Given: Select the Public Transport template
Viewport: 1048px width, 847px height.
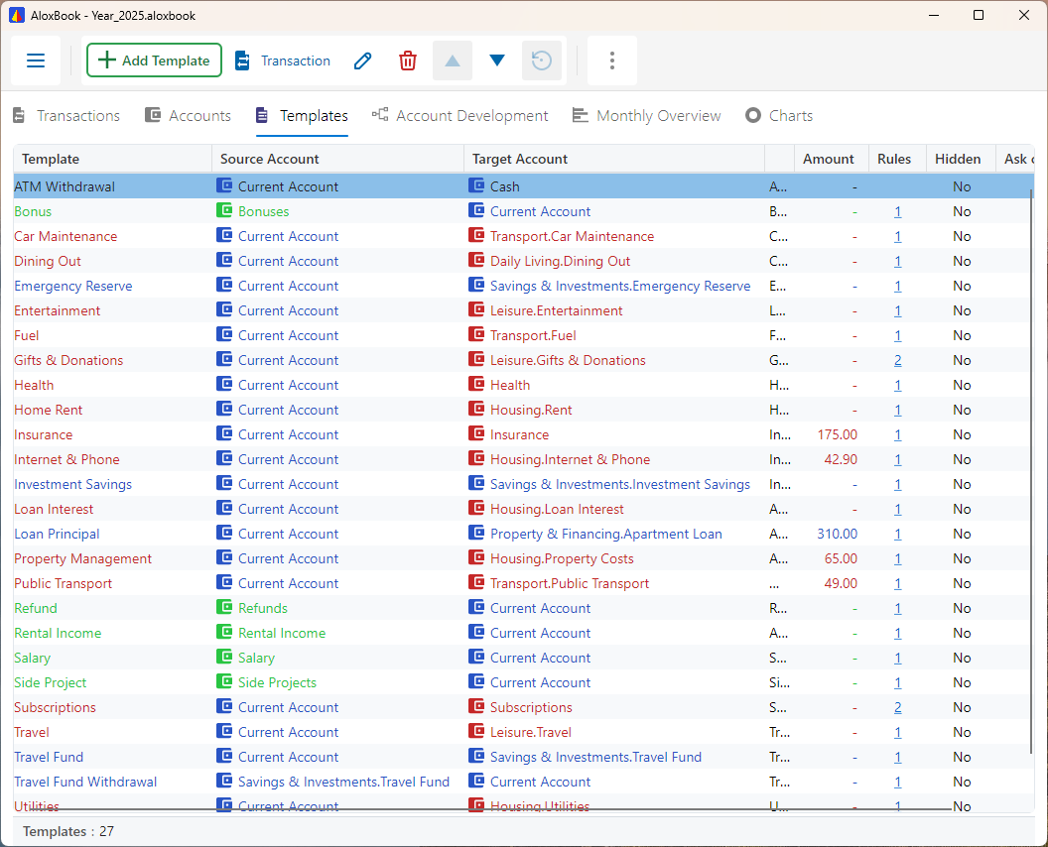Looking at the screenshot, I should pos(63,584).
